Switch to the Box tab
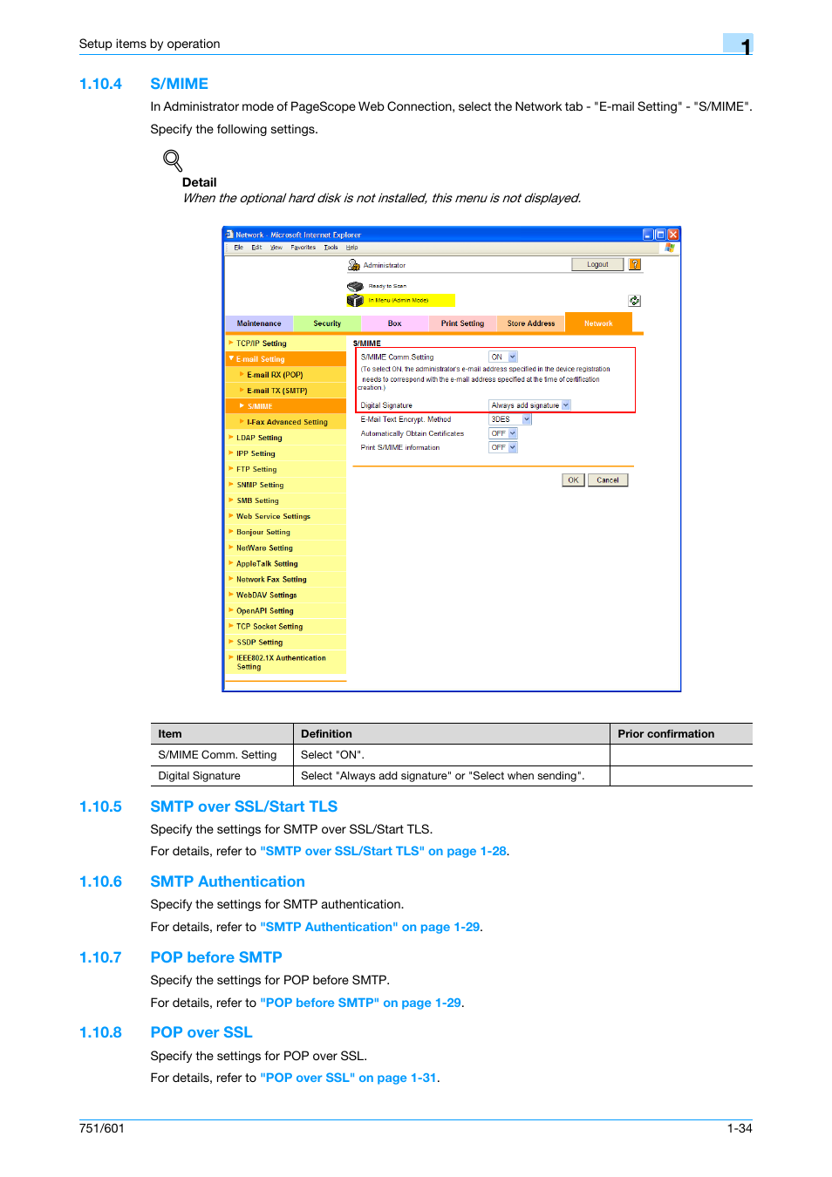This screenshot has height=1177, width=832. click(394, 323)
